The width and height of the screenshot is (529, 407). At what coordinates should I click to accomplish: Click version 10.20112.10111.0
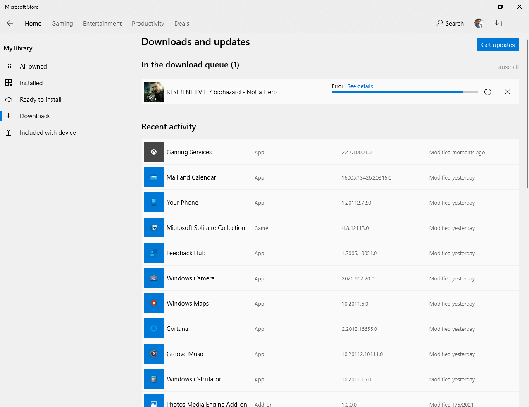(362, 354)
